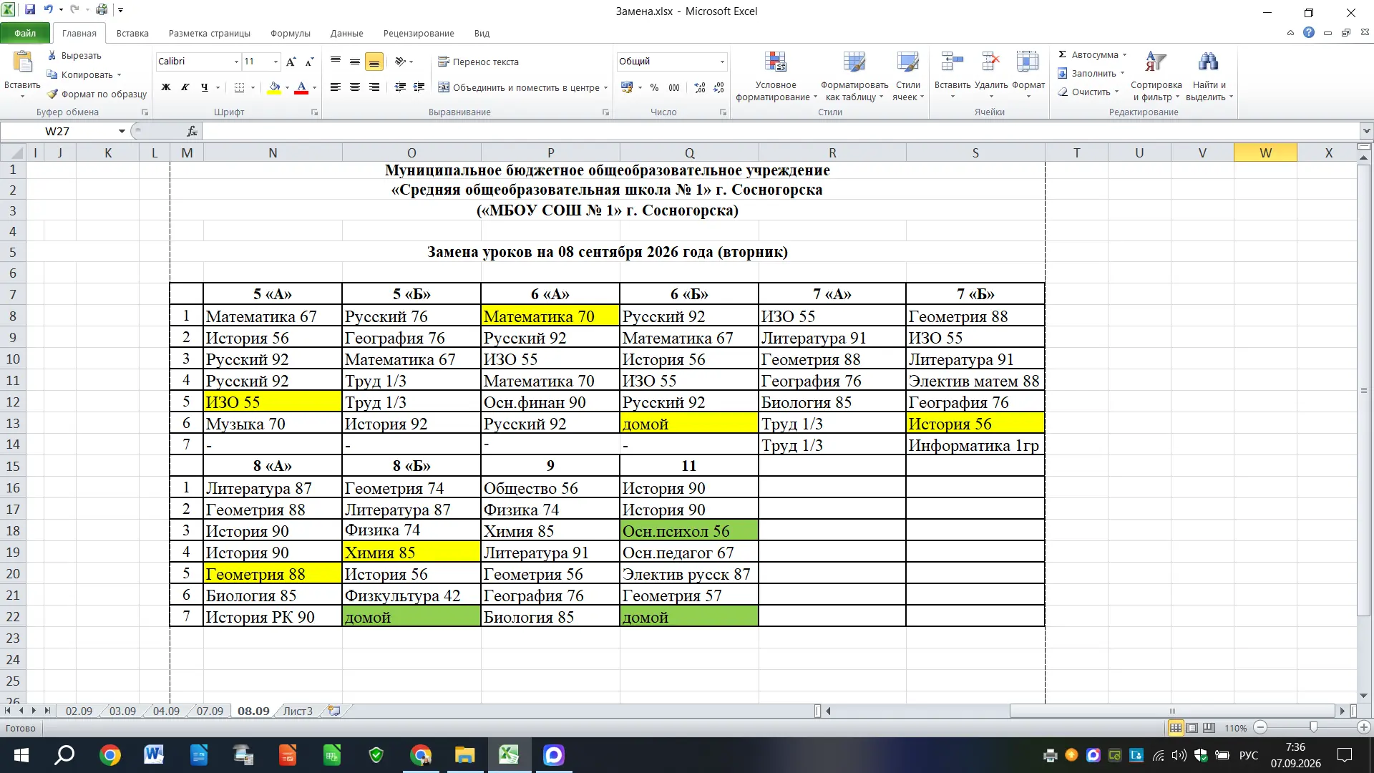Open the 07.09 sheet tab
Viewport: 1374px width, 773px height.
210,711
